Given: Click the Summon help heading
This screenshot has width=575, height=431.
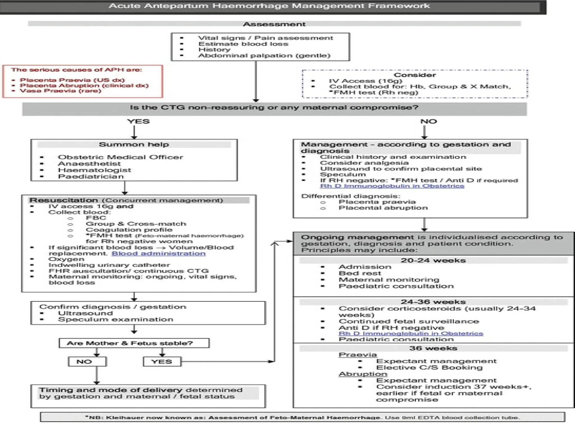Looking at the screenshot, I should coord(134,145).
